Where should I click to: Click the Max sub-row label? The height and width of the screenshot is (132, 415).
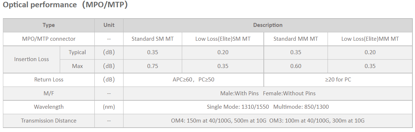click(77, 66)
